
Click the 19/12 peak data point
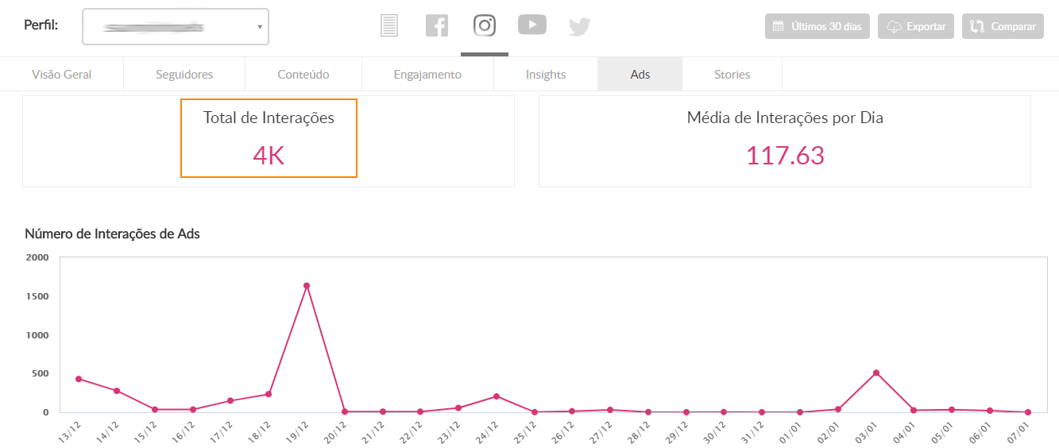pyautogui.click(x=307, y=286)
